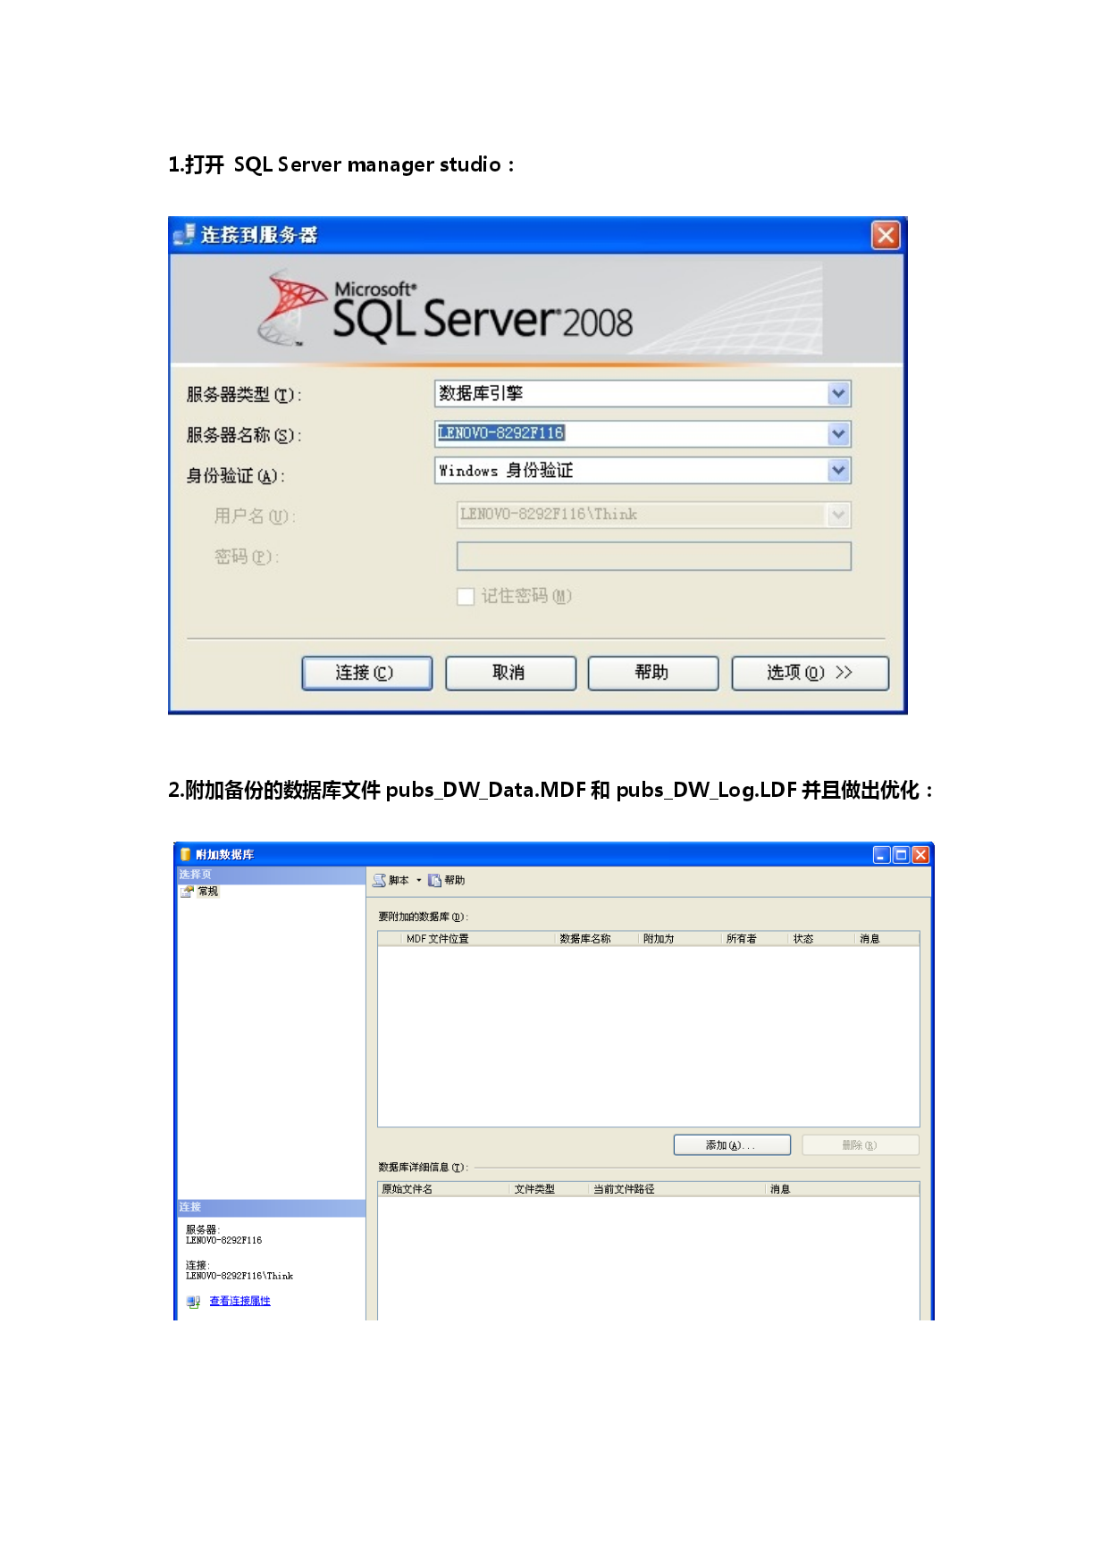This screenshot has height=1567, width=1109.
Task: Open the server name dropdown arrow
Action: [838, 434]
